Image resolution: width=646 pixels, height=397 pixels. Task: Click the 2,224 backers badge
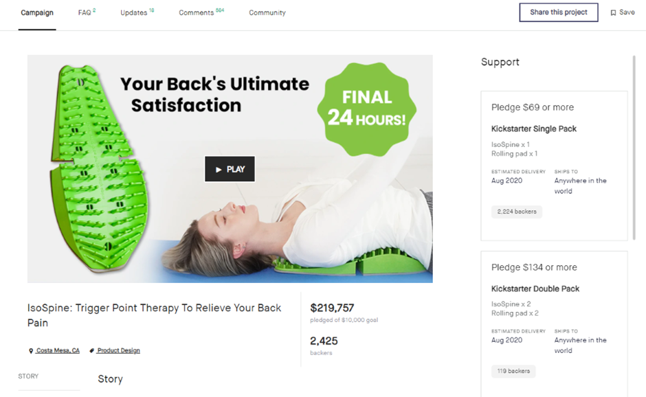pos(517,212)
